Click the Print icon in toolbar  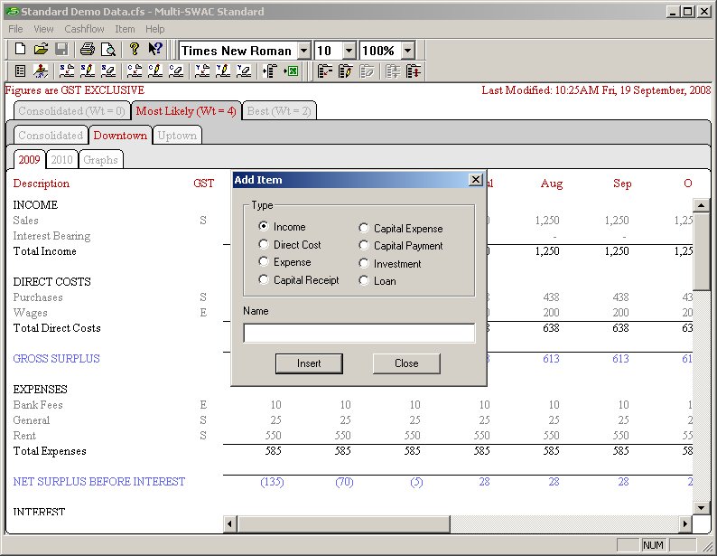tap(87, 50)
